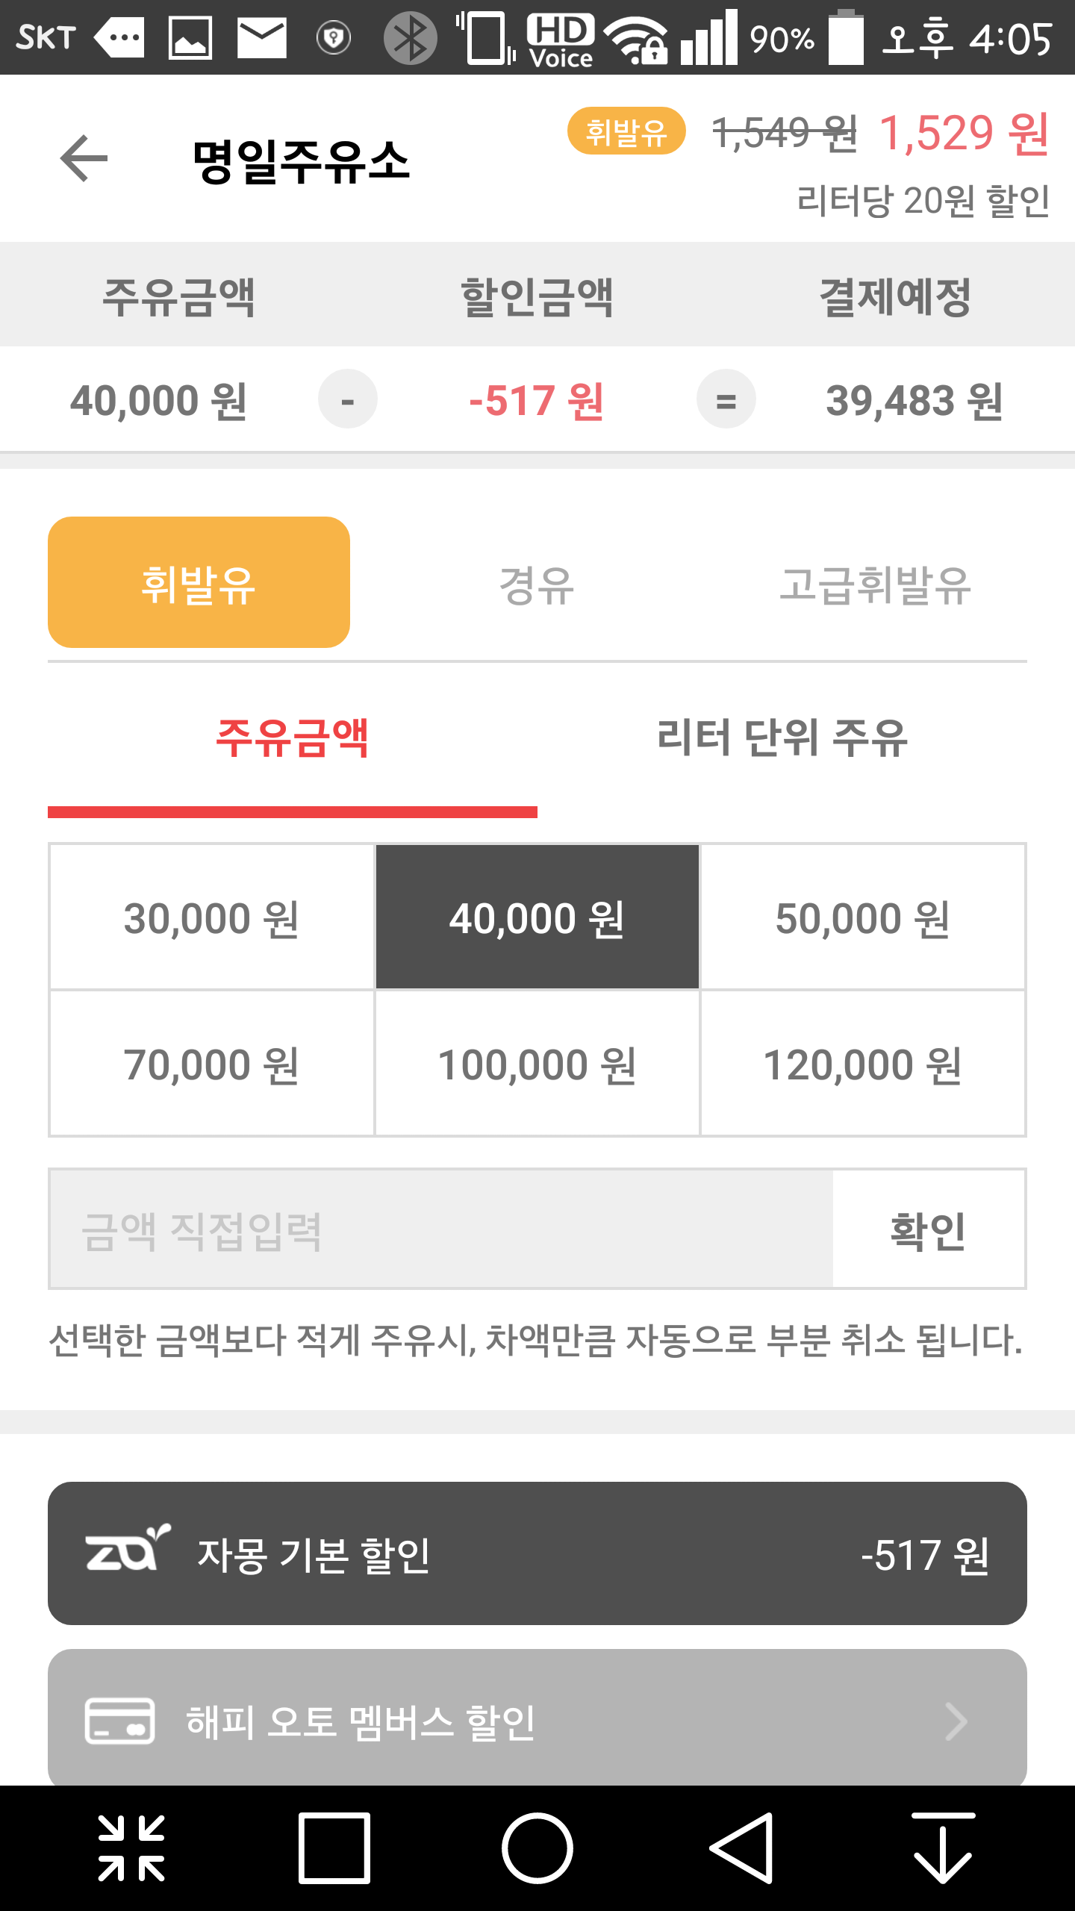
Task: Choose the 30,000 원 amount
Action: tap(211, 917)
